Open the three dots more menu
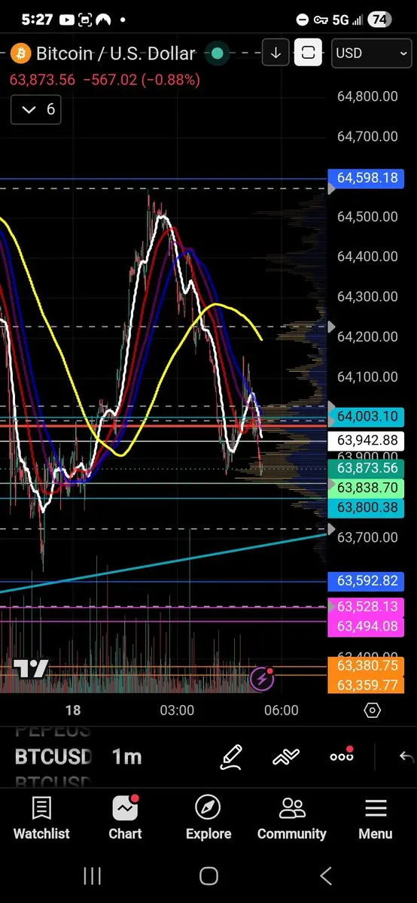This screenshot has width=417, height=903. 342,756
